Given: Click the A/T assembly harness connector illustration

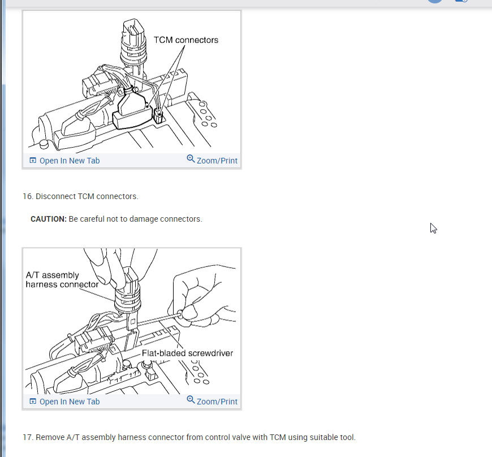Looking at the screenshot, I should 132,321.
